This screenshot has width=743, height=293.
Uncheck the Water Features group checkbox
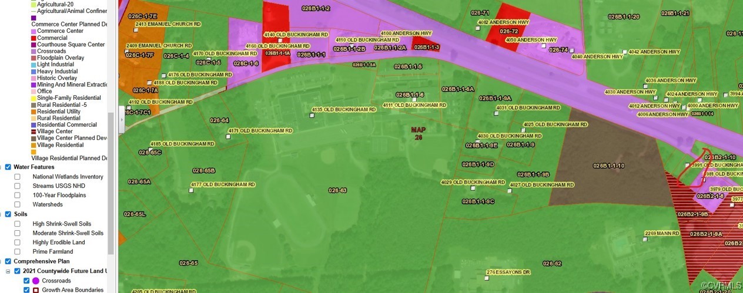pos(8,167)
